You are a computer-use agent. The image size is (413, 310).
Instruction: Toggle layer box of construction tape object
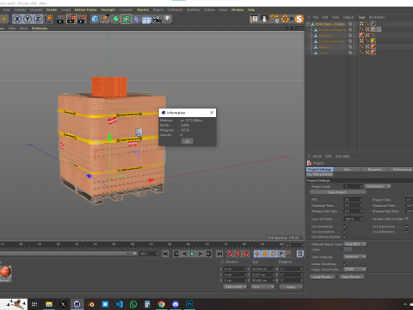[350, 41]
